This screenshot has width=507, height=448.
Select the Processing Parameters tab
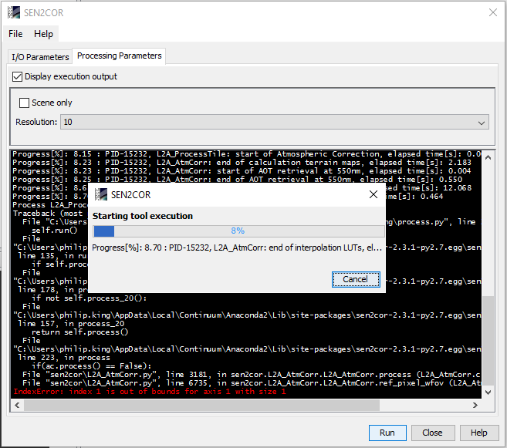click(120, 56)
